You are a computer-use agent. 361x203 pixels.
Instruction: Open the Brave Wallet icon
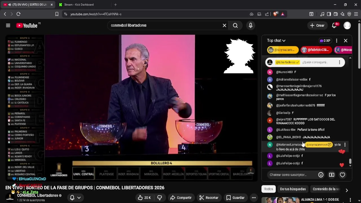(336, 14)
